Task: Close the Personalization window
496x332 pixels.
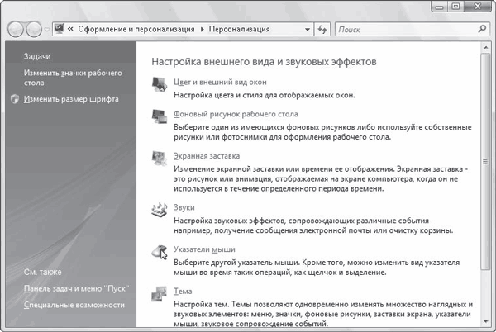Action: tap(478, 7)
